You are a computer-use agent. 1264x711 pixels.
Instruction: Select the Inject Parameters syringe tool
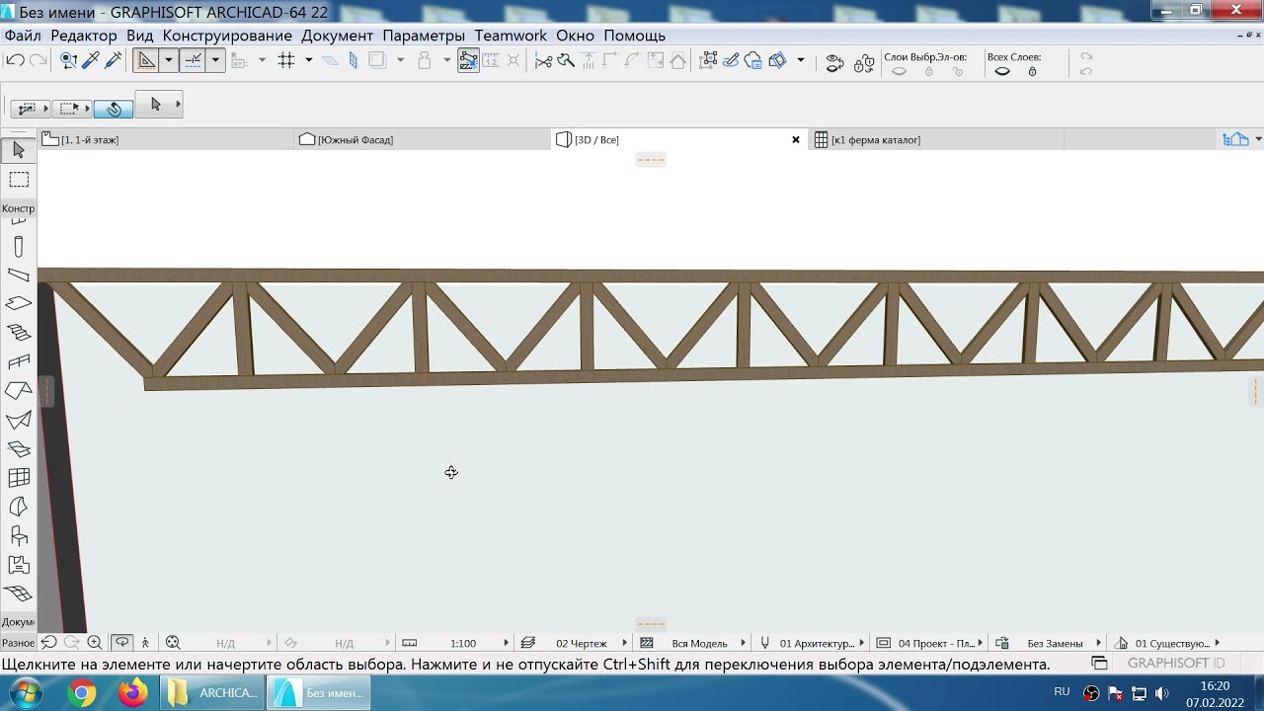coord(113,60)
